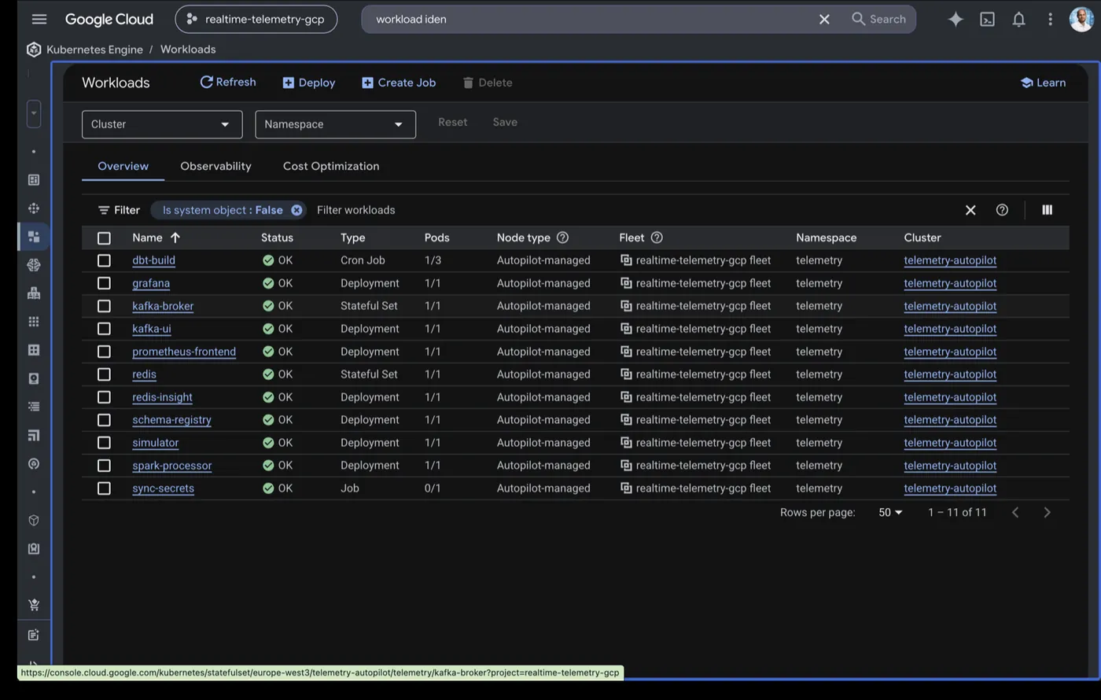This screenshot has width=1101, height=700.
Task: Switch to the Observability tab
Action: point(215,166)
